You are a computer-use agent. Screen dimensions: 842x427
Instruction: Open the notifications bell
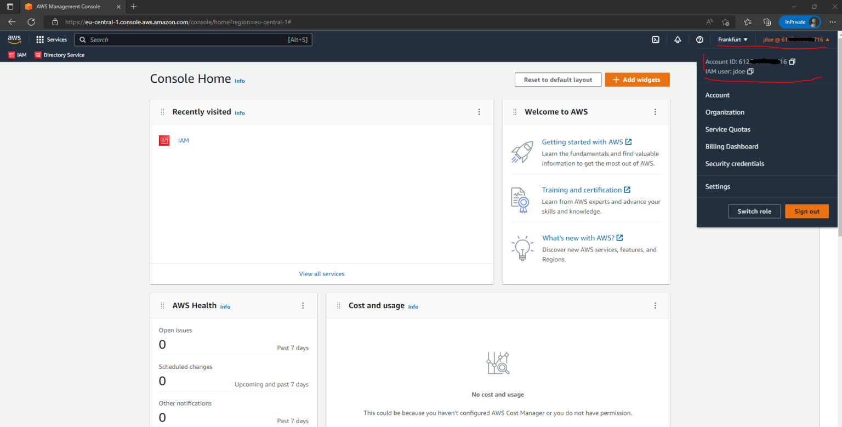point(678,39)
